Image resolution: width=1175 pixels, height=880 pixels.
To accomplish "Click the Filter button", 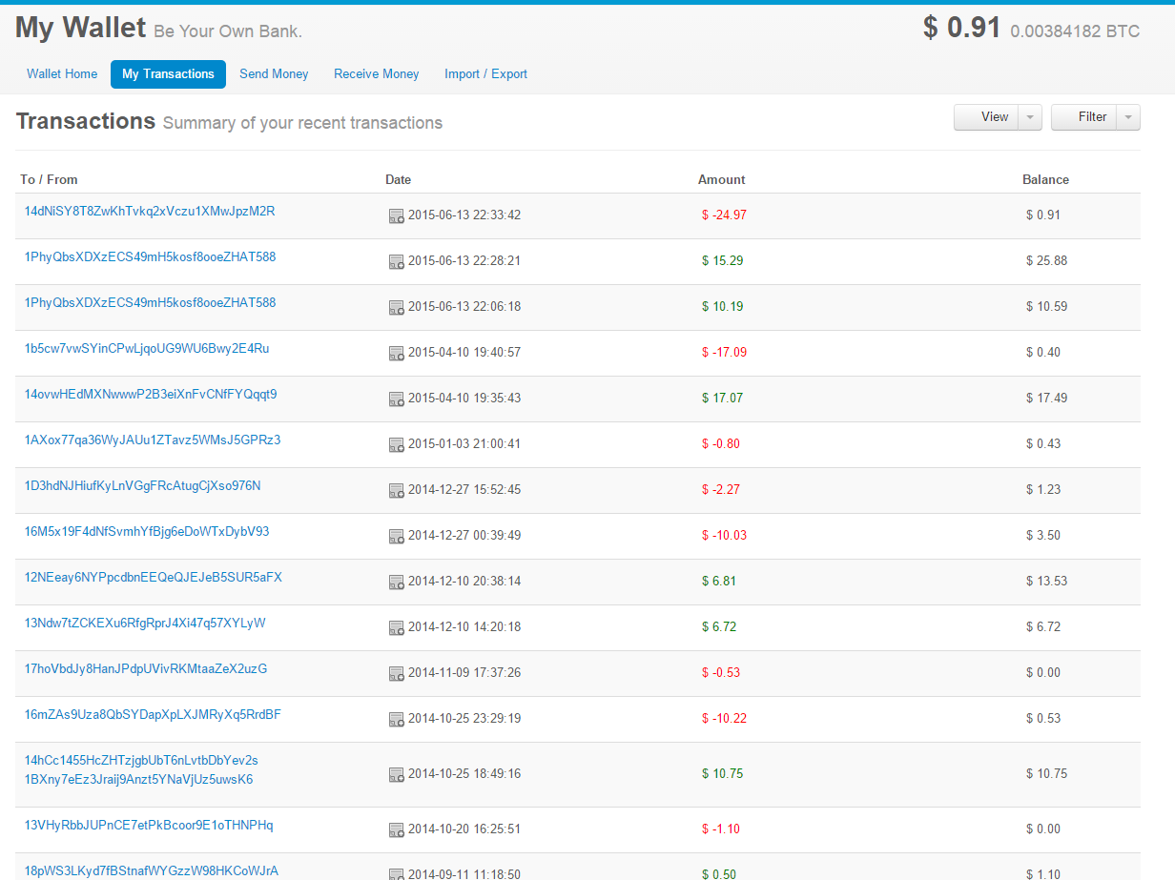I will pos(1083,117).
